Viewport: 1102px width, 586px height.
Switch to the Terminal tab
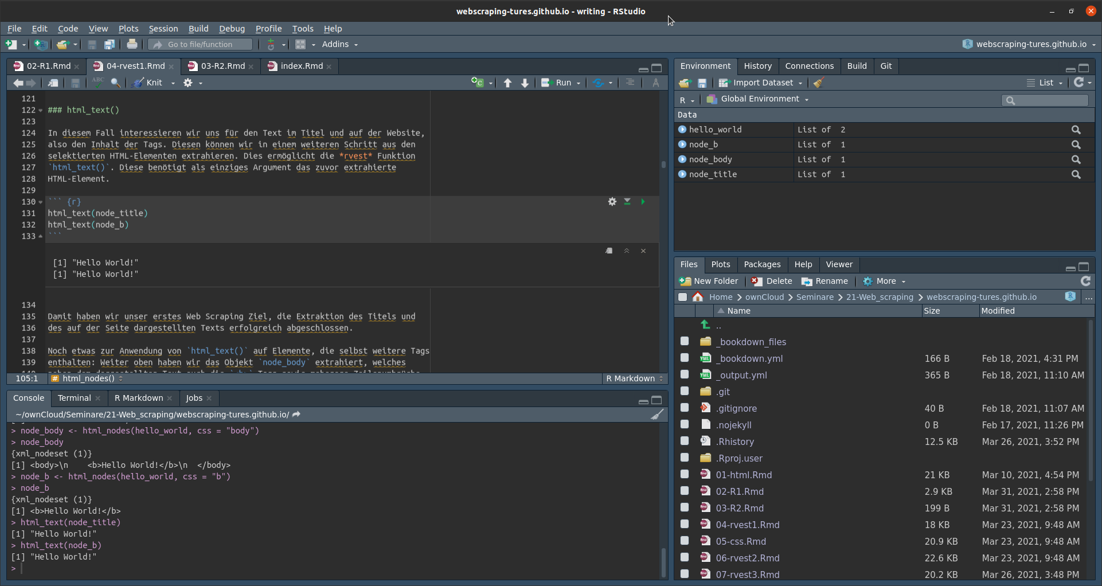75,398
